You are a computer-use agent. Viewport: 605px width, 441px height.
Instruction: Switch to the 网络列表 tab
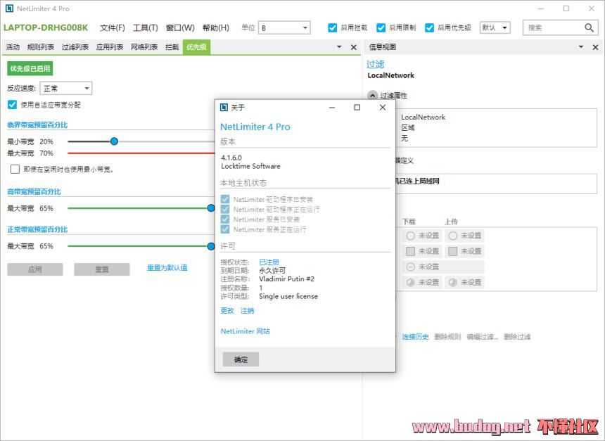tap(144, 47)
